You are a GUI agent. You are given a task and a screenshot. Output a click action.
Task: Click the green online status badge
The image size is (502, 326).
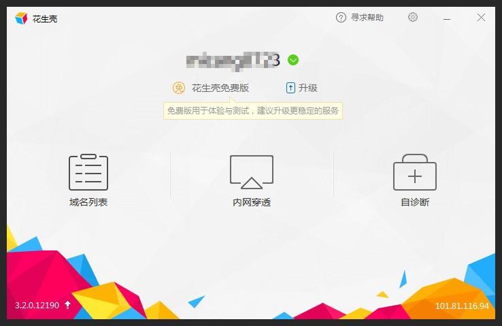coord(293,60)
